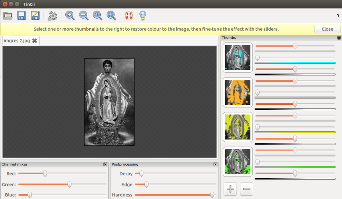The image size is (342, 199).
Task: Add a thumbnail with plus button
Action: pyautogui.click(x=230, y=189)
